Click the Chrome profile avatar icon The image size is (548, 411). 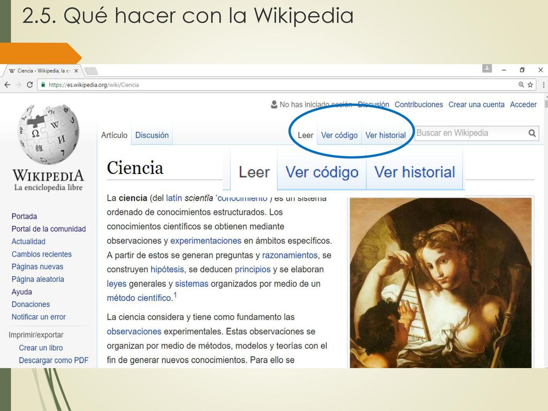[487, 68]
